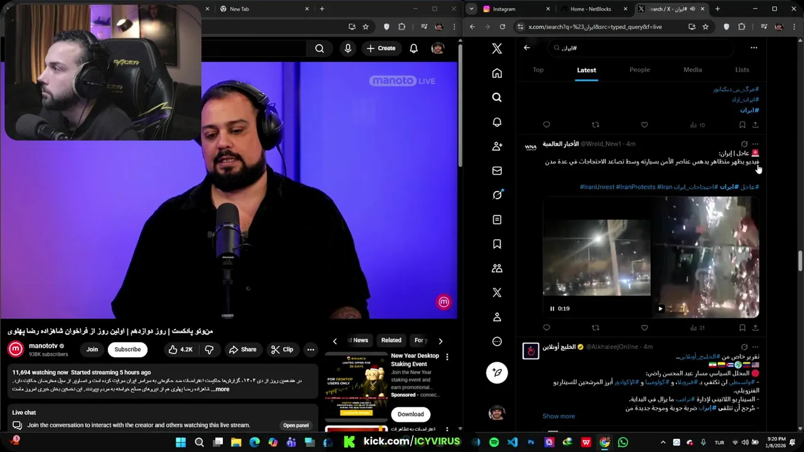Open Bookmarks icon in X sidebar
The image size is (804, 452).
click(497, 244)
